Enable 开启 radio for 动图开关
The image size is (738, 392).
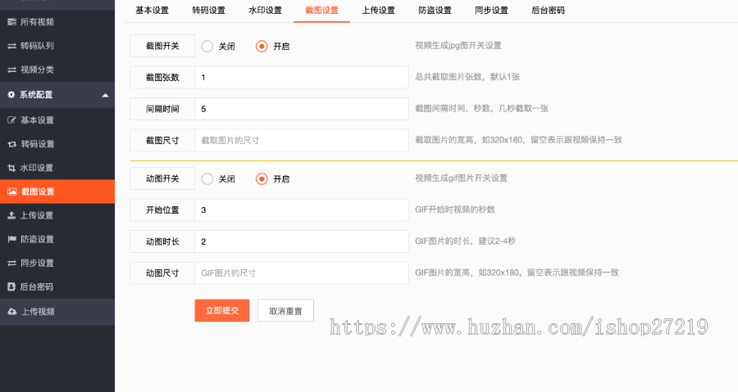tap(262, 179)
